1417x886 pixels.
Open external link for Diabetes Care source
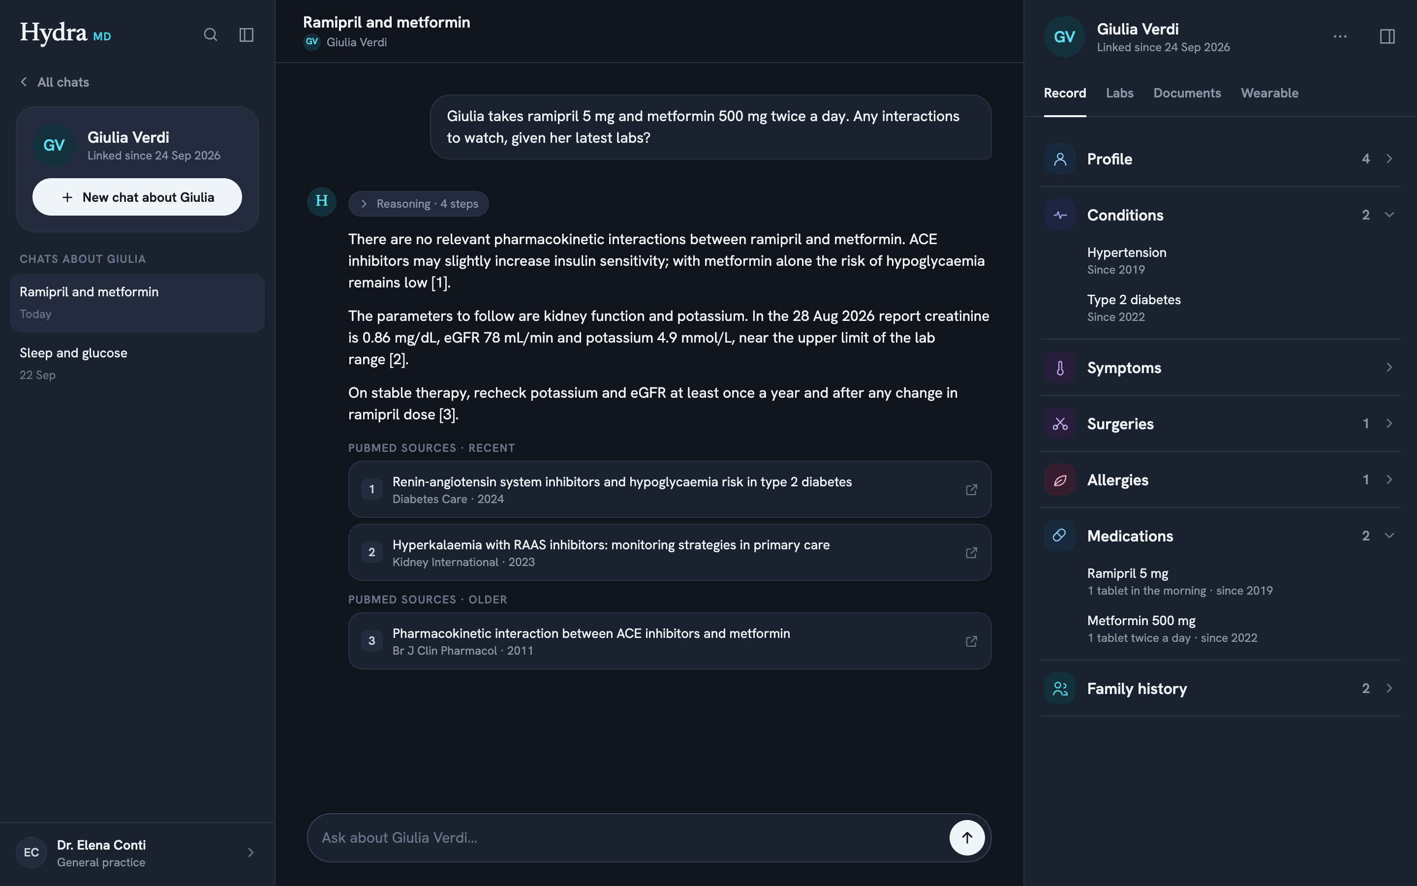tap(971, 489)
